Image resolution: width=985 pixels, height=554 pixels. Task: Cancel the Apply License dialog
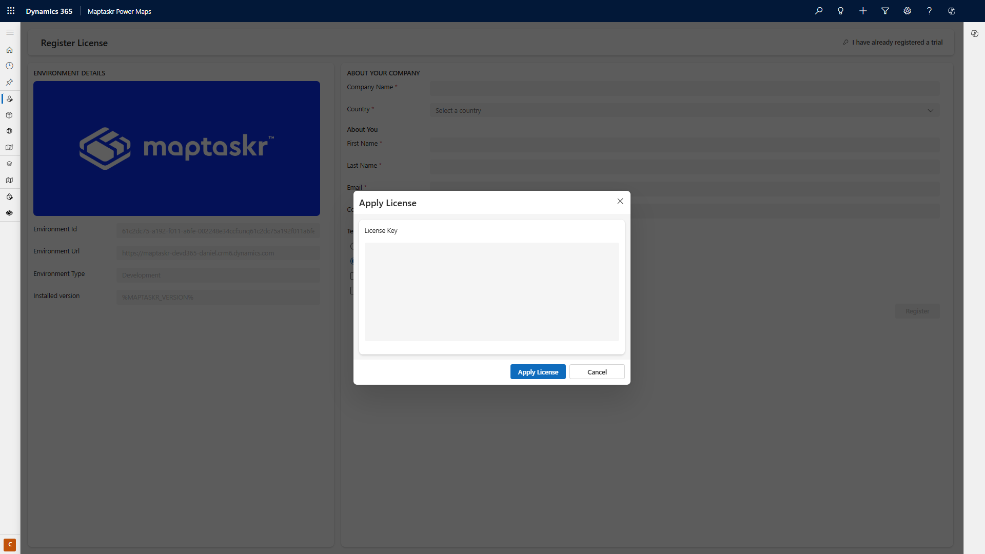[x=597, y=372]
